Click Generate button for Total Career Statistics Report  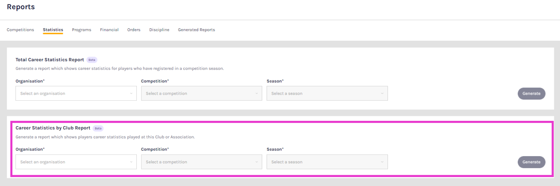click(x=531, y=93)
